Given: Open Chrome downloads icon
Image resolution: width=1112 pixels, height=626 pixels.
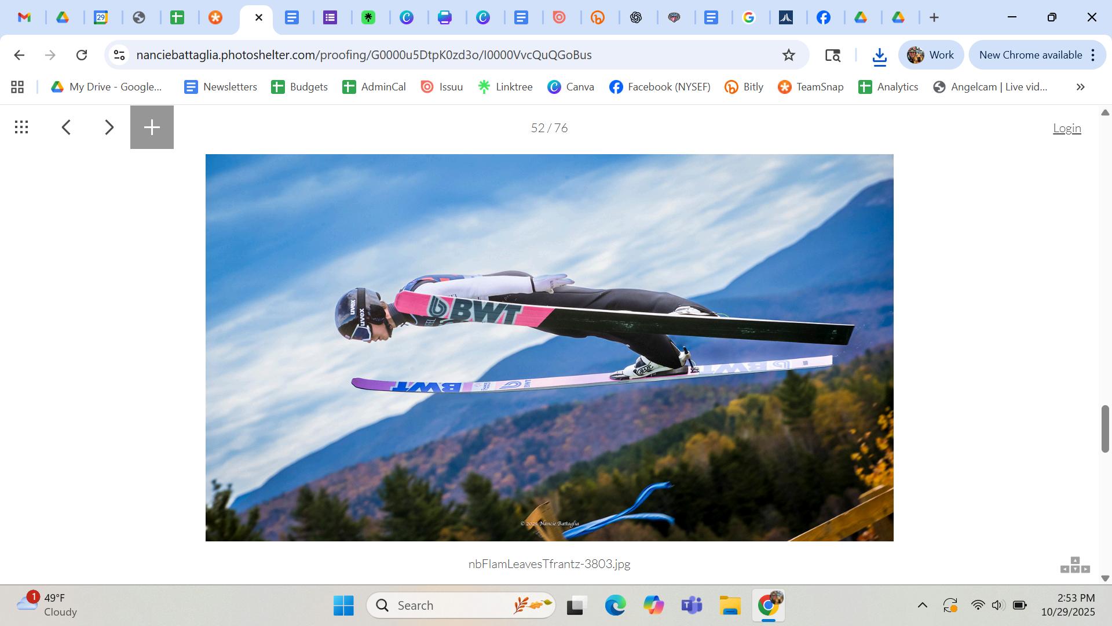Looking at the screenshot, I should (x=879, y=56).
